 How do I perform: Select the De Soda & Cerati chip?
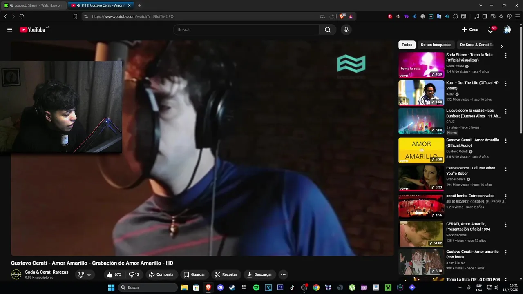pyautogui.click(x=476, y=45)
